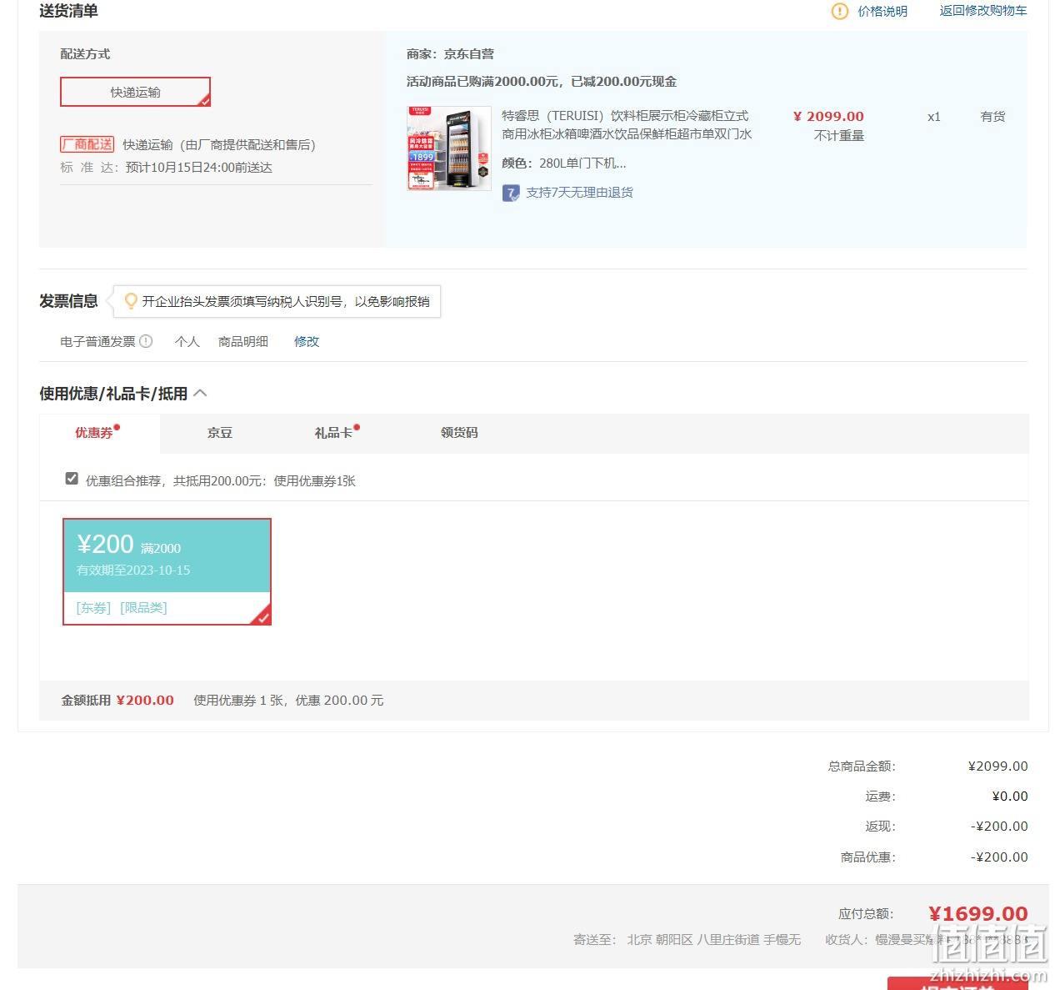Collapse the 使用优惠/礼品卡/抵用 section
The height and width of the screenshot is (990, 1055).
pyautogui.click(x=201, y=393)
